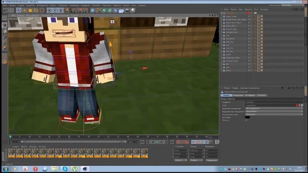This screenshot has width=308, height=173.
Task: Click the red layer dot of the root null
Action: (x=249, y=13)
